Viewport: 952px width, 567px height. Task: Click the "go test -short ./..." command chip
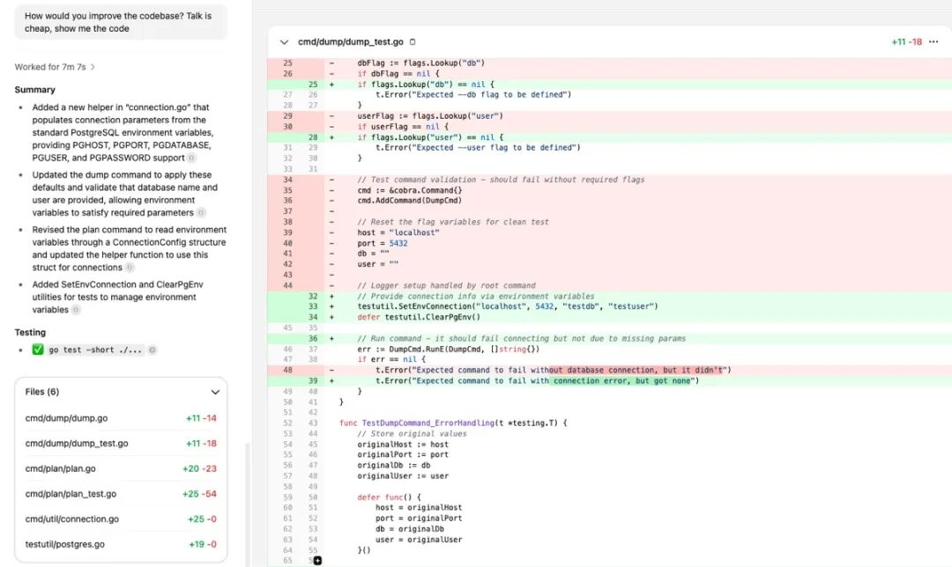click(95, 350)
